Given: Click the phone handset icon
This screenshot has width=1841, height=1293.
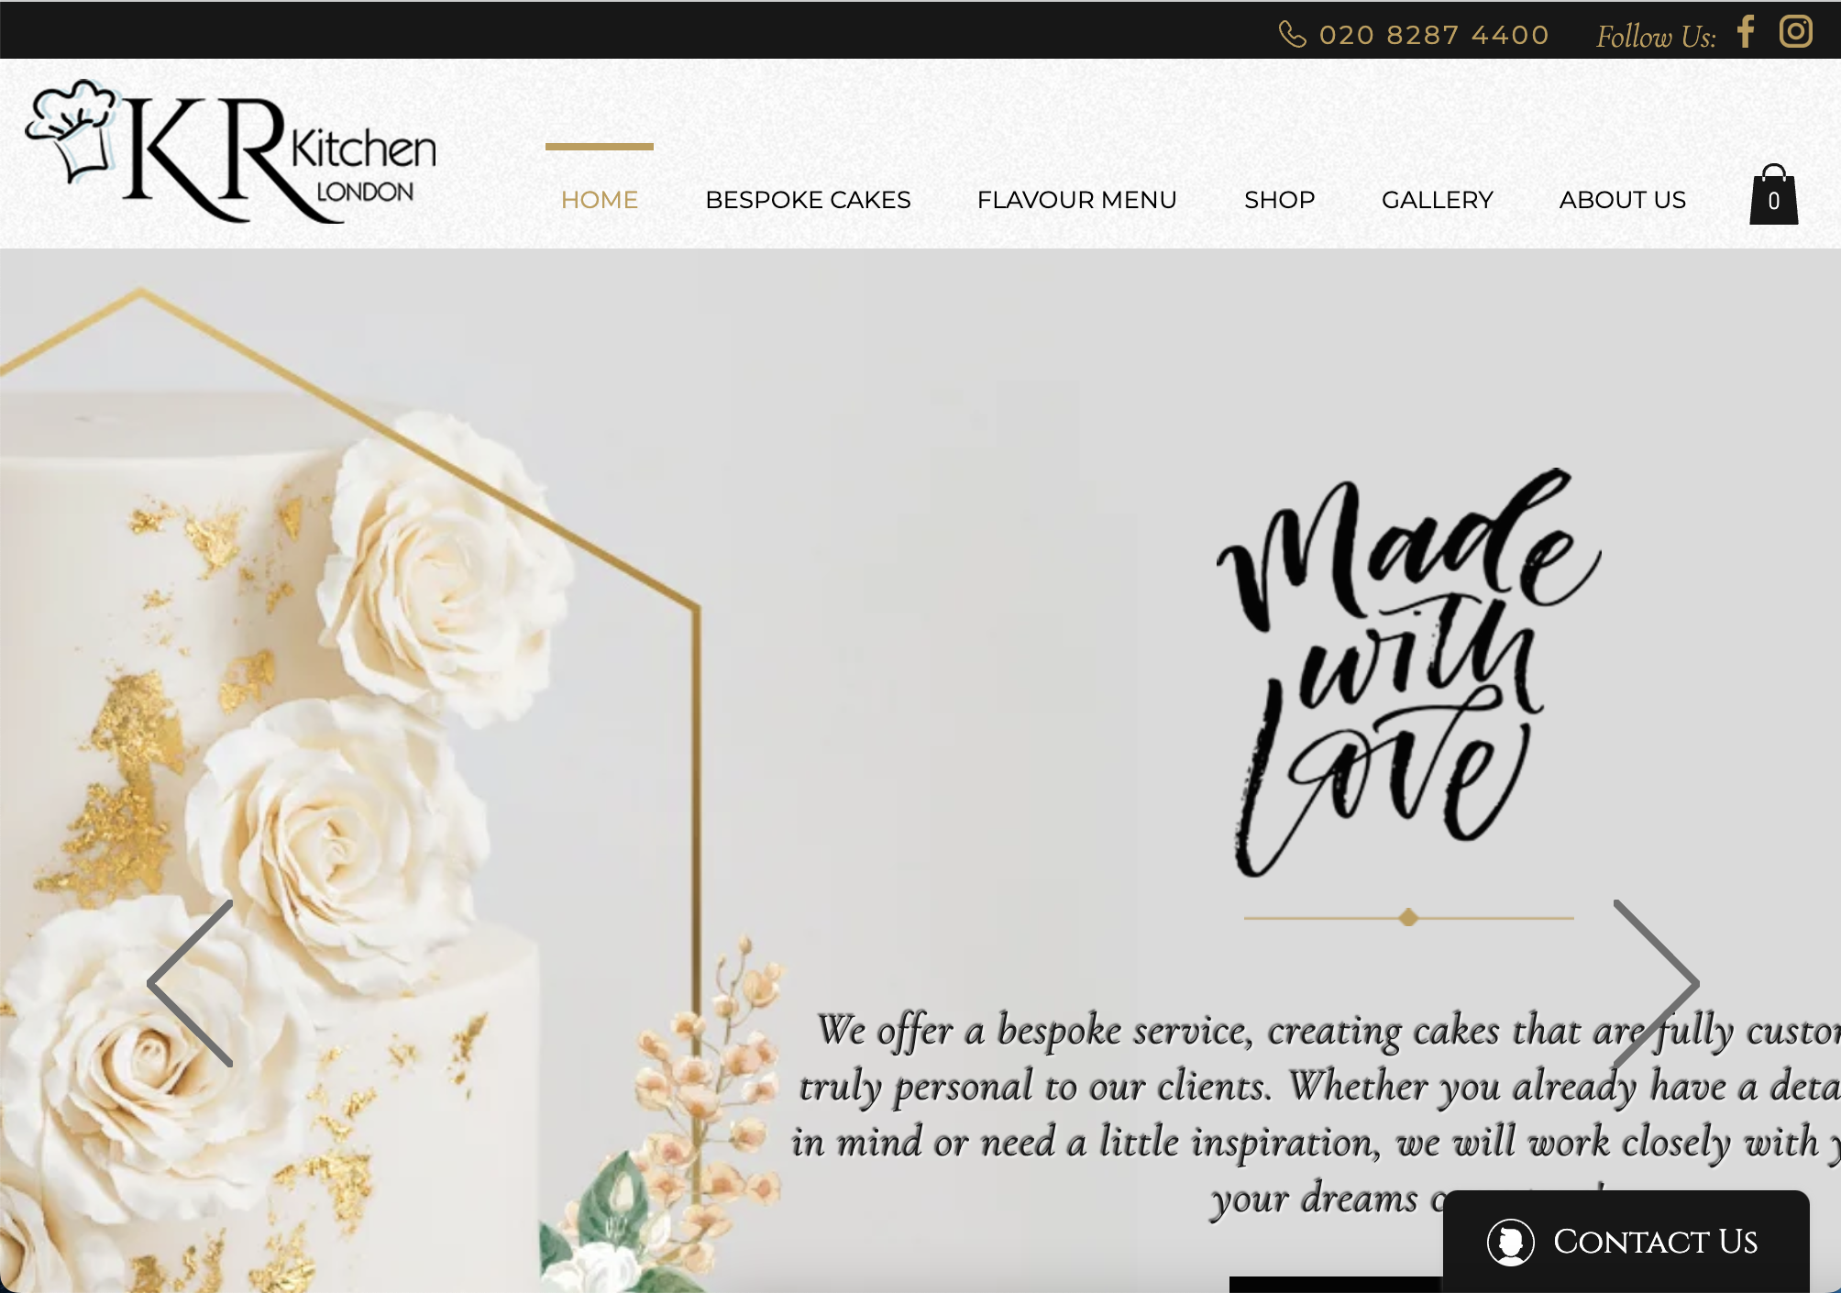Looking at the screenshot, I should point(1292,34).
